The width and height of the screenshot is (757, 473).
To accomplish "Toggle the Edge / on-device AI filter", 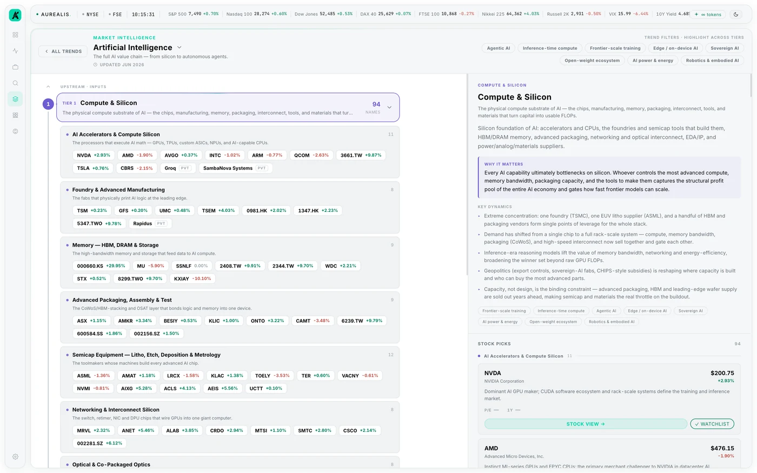I will [675, 48].
